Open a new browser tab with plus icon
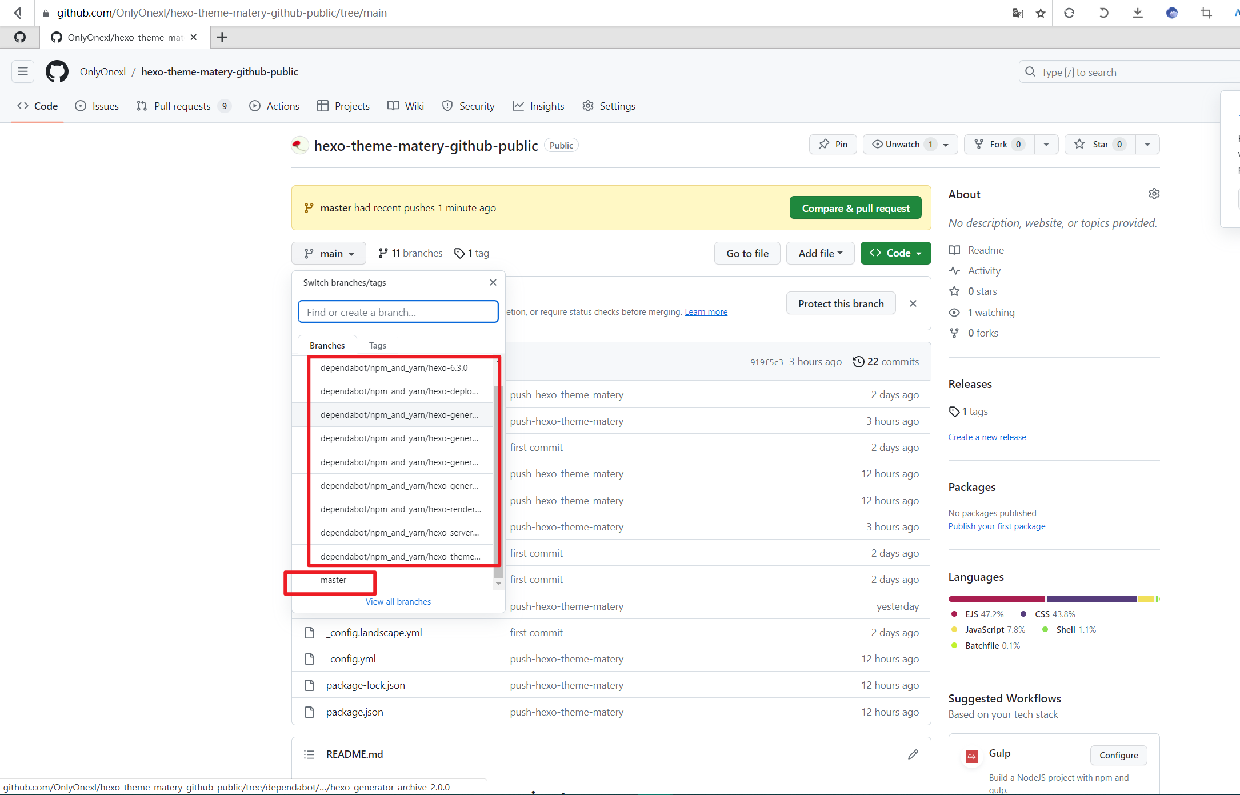Image resolution: width=1240 pixels, height=795 pixels. (222, 37)
